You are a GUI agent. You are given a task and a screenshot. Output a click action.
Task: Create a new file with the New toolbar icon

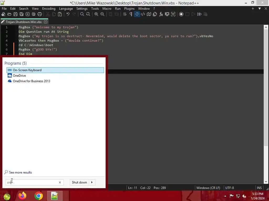pyautogui.click(x=3, y=14)
